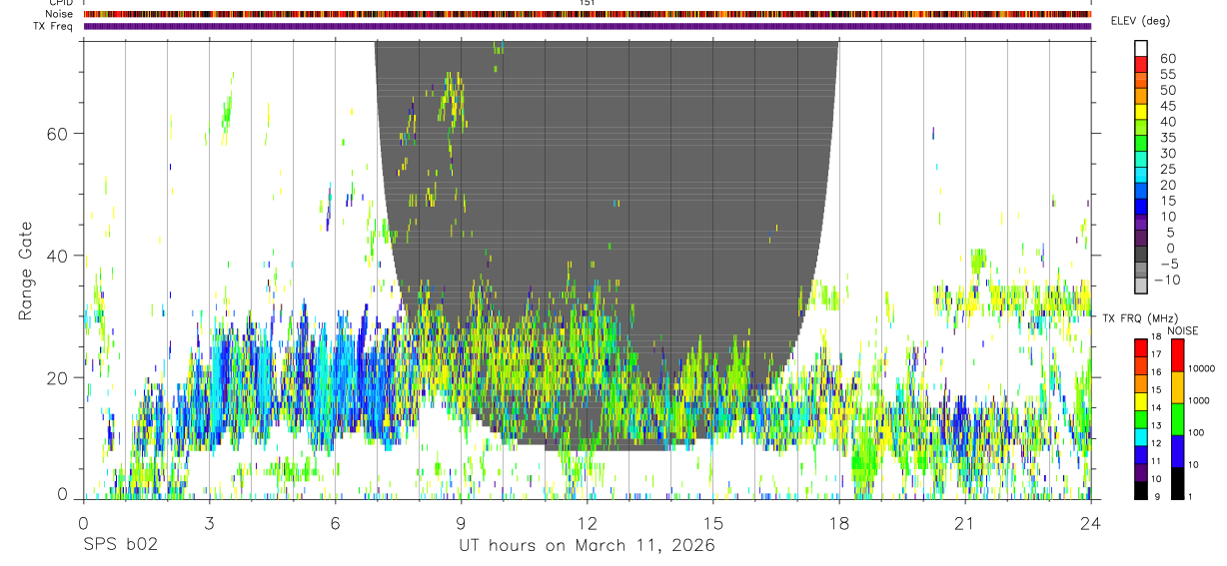Click the '45' label on ELEV colorbar

coord(1168,106)
